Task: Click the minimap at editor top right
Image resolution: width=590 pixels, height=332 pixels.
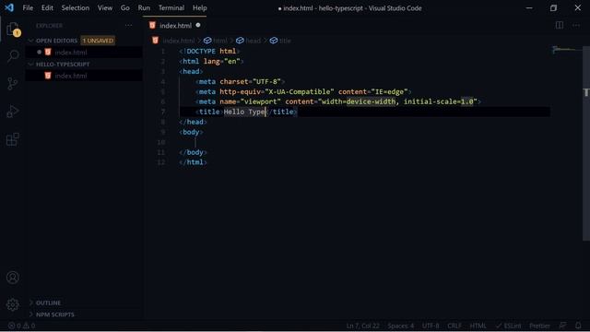Action: point(566,49)
